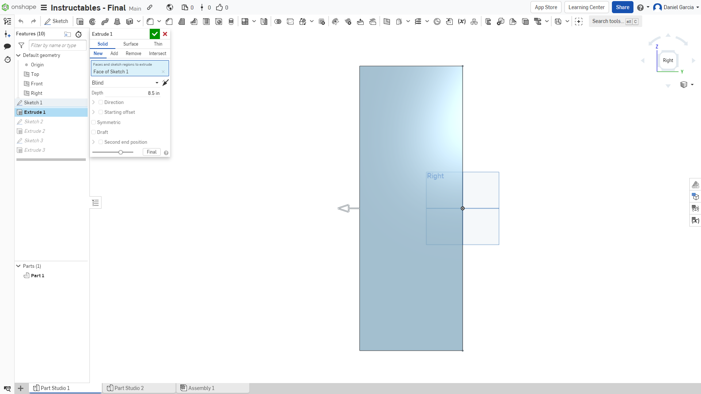Switch to the Surface tab in Extrude dialog
The height and width of the screenshot is (394, 701).
130,44
